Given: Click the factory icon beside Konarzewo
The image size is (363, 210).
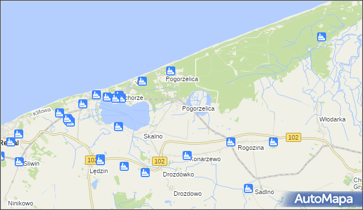Looking at the screenshot, I should pos(187,156).
